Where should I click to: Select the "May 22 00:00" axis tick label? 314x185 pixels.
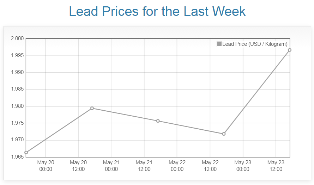click(x=177, y=166)
